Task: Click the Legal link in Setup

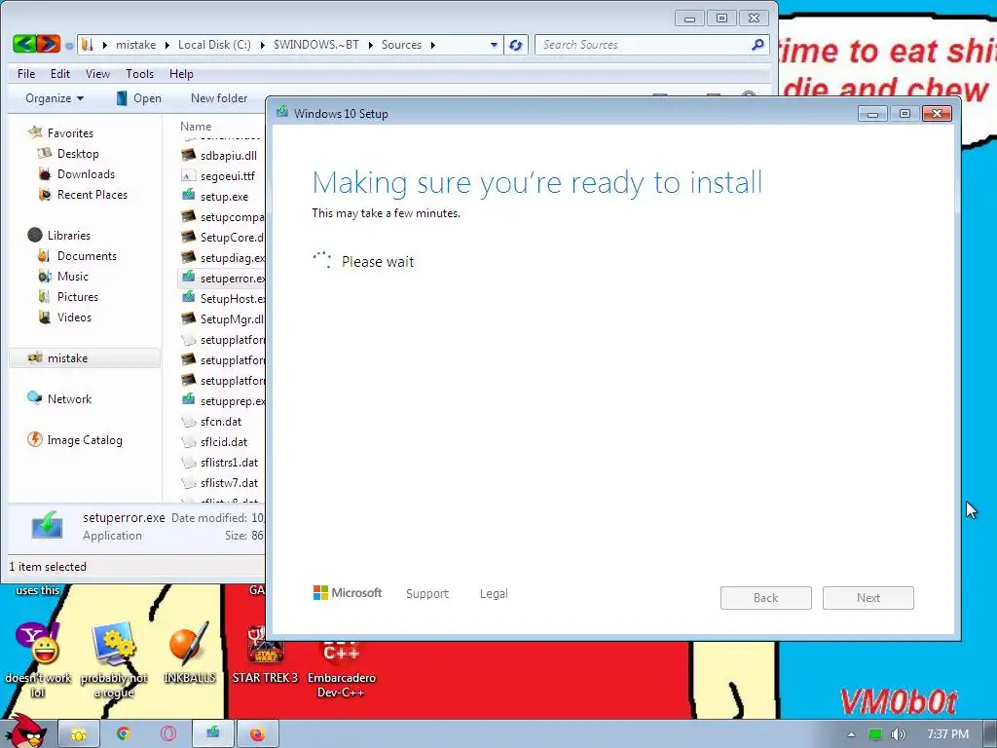Action: coord(494,593)
